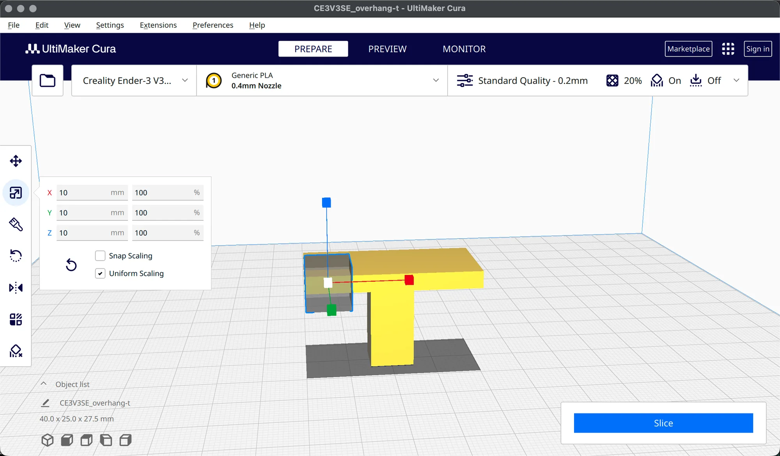This screenshot has height=456, width=780.
Task: Click the Open File folder icon
Action: click(x=48, y=80)
